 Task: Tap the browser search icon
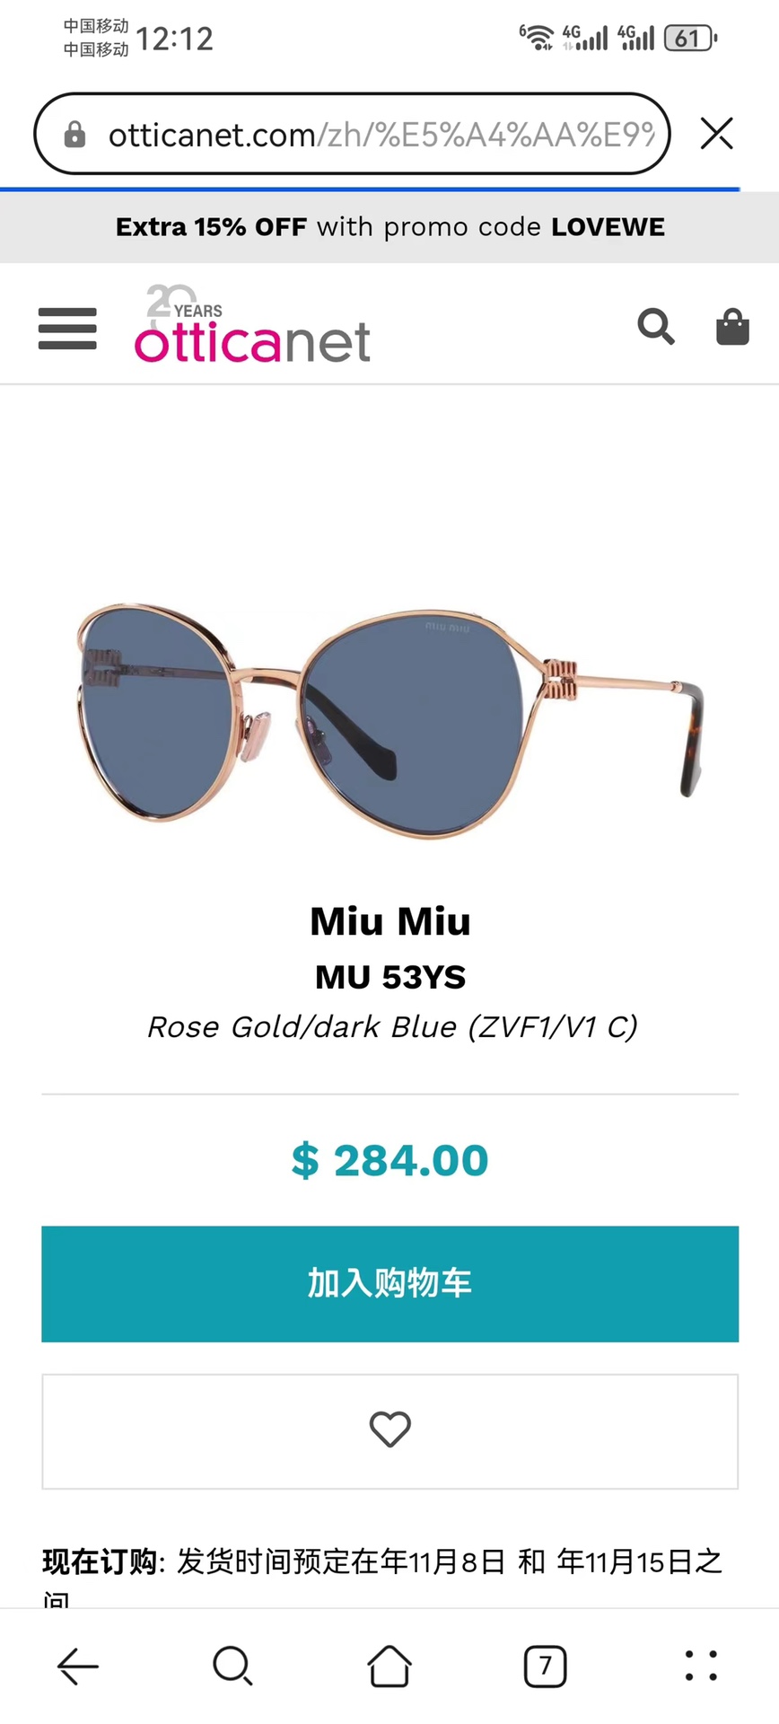[233, 1667]
